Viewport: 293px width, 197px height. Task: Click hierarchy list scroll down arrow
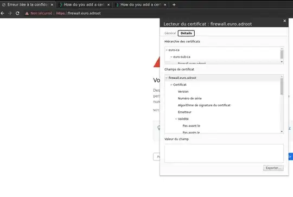click(x=282, y=62)
